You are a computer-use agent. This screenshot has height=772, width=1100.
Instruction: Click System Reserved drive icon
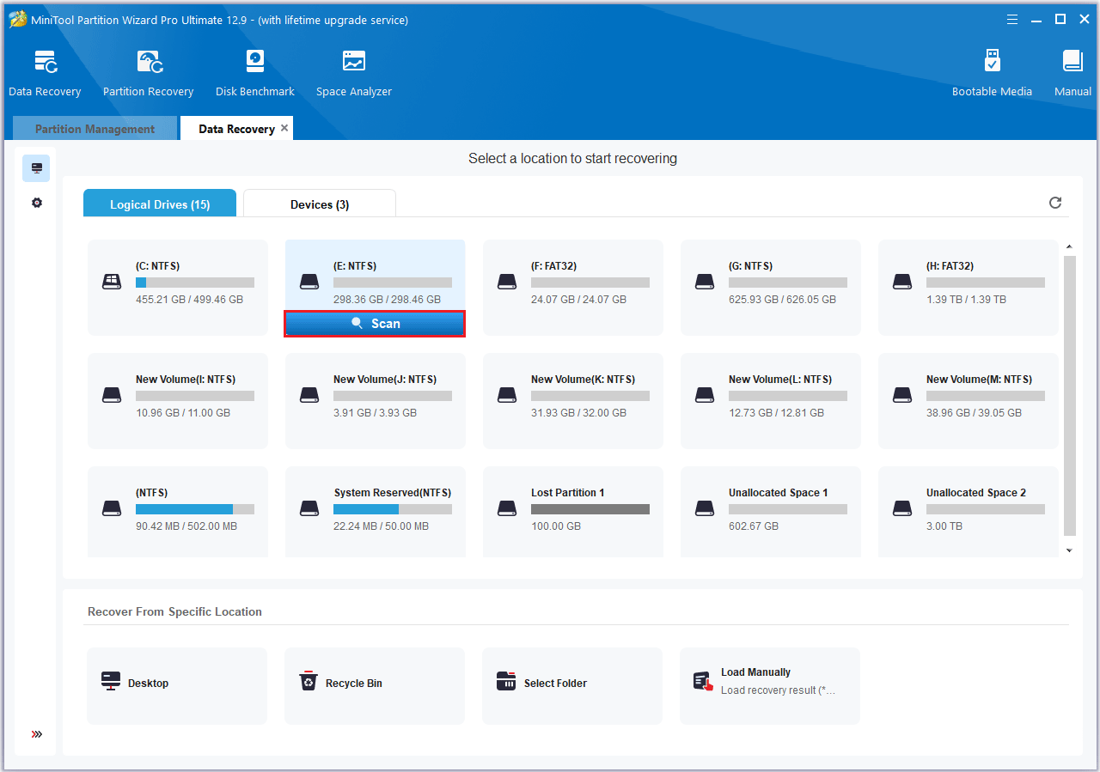coord(309,508)
